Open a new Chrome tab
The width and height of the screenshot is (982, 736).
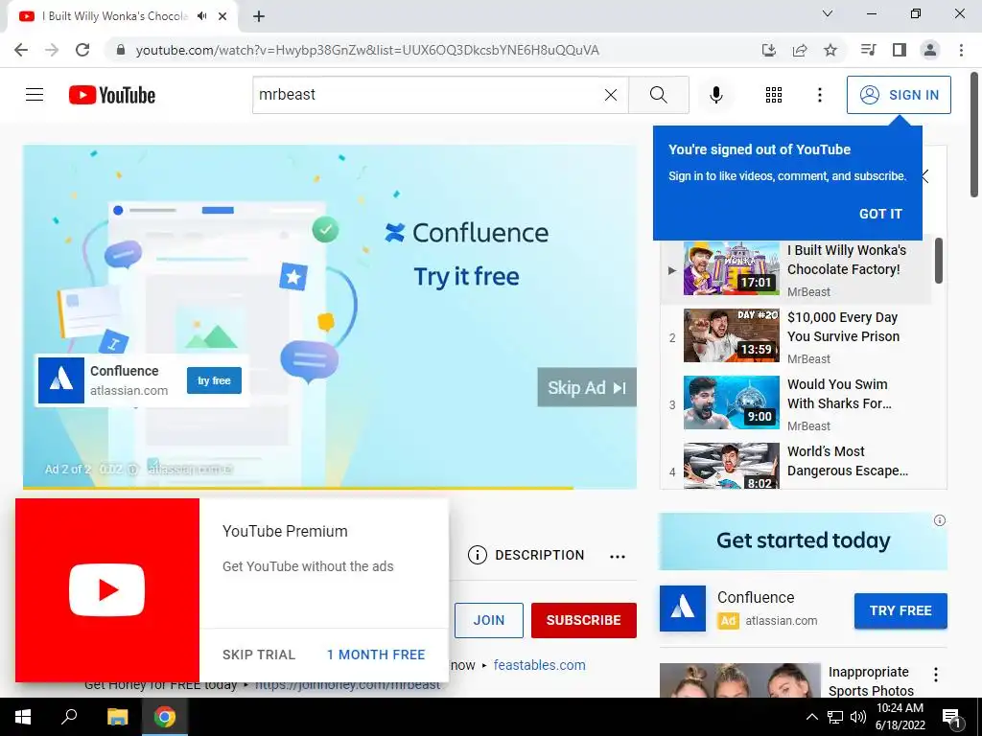coord(259,16)
